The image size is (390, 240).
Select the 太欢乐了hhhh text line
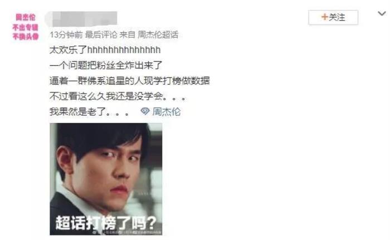[105, 50]
